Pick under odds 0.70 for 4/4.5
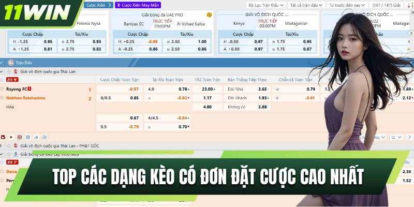Screen dimensions: 414x207 [182, 126]
